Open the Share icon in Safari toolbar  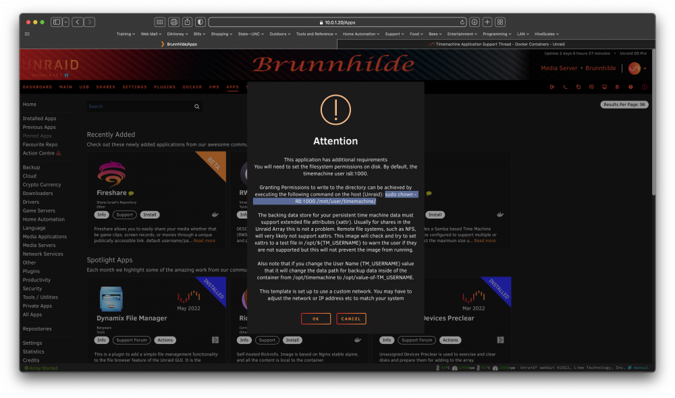tap(187, 22)
